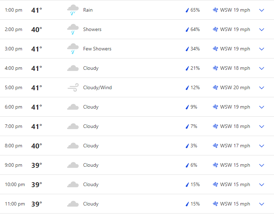Expand the 11:00 pm row details
This screenshot has height=215, width=274.
[x=262, y=204]
